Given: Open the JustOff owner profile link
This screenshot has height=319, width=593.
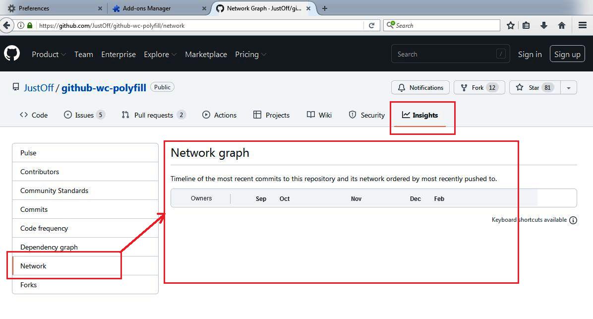Looking at the screenshot, I should [x=39, y=88].
